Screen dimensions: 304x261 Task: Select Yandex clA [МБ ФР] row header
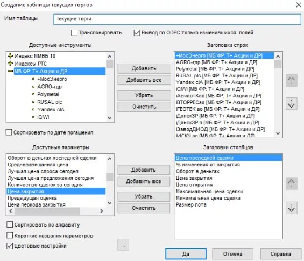click(224, 82)
